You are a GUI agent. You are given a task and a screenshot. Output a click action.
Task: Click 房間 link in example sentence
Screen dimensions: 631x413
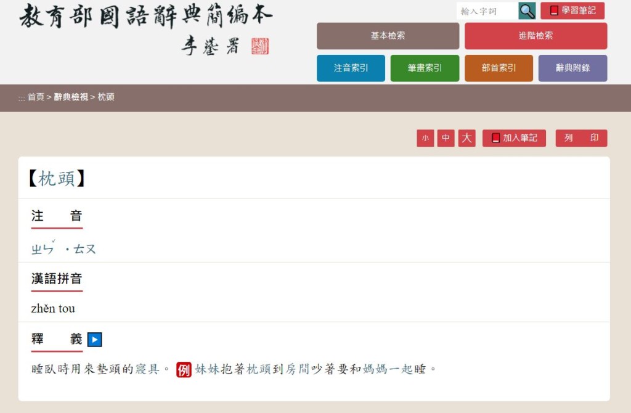297,369
